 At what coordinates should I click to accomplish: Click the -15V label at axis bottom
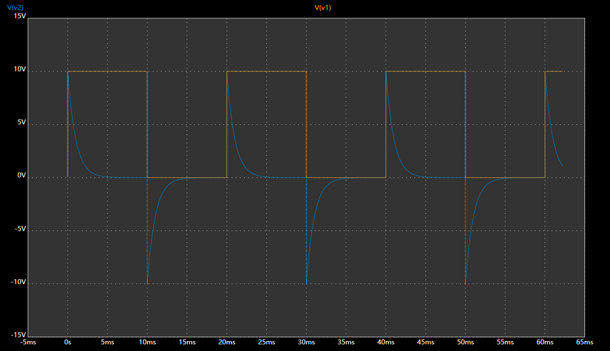[18, 334]
